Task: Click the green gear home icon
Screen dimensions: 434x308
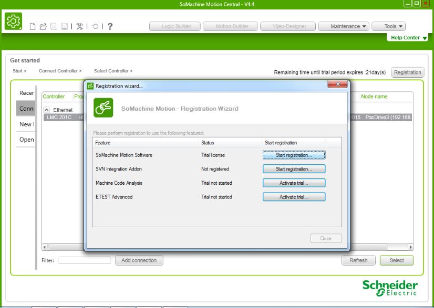Action: [x=13, y=22]
